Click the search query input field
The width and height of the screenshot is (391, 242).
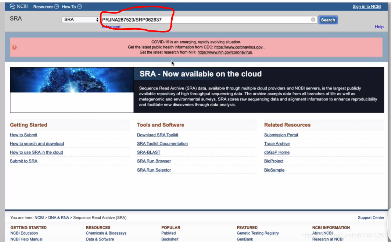(208, 20)
